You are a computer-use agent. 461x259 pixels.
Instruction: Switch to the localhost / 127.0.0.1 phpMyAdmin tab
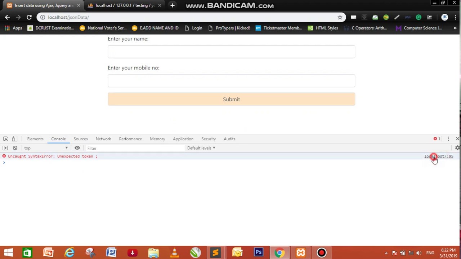125,5
